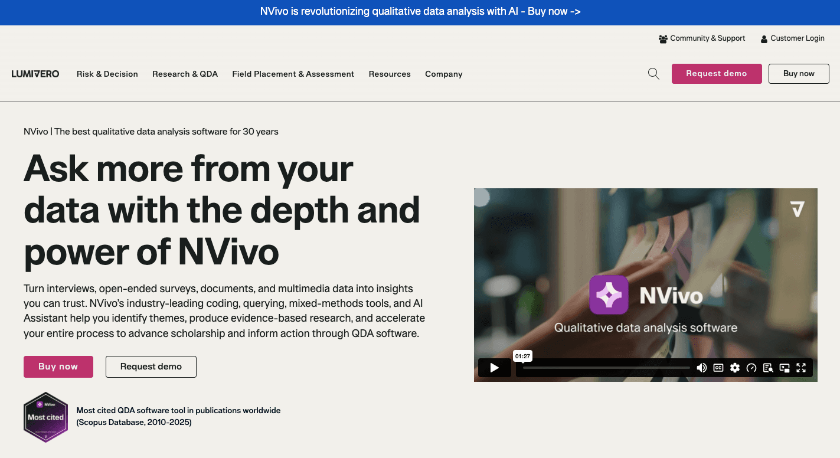
Task: Enter fullscreen video mode
Action: (801, 368)
